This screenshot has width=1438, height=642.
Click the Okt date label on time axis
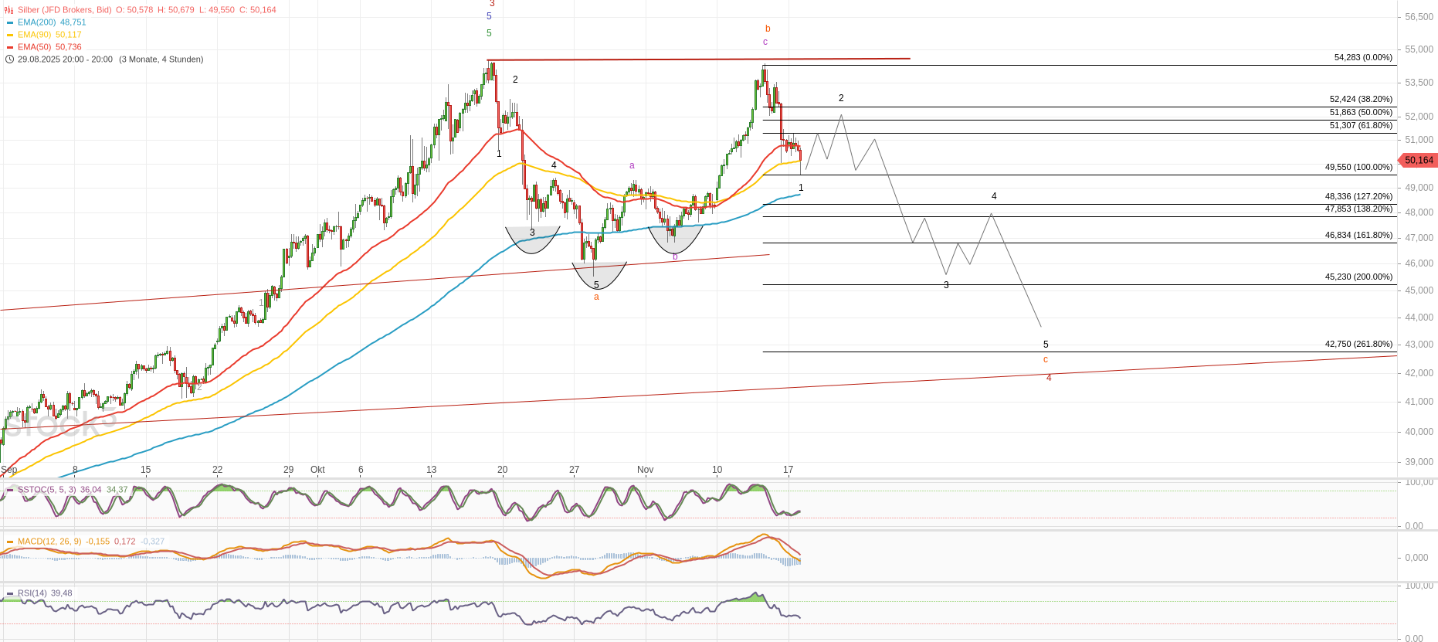pos(317,470)
